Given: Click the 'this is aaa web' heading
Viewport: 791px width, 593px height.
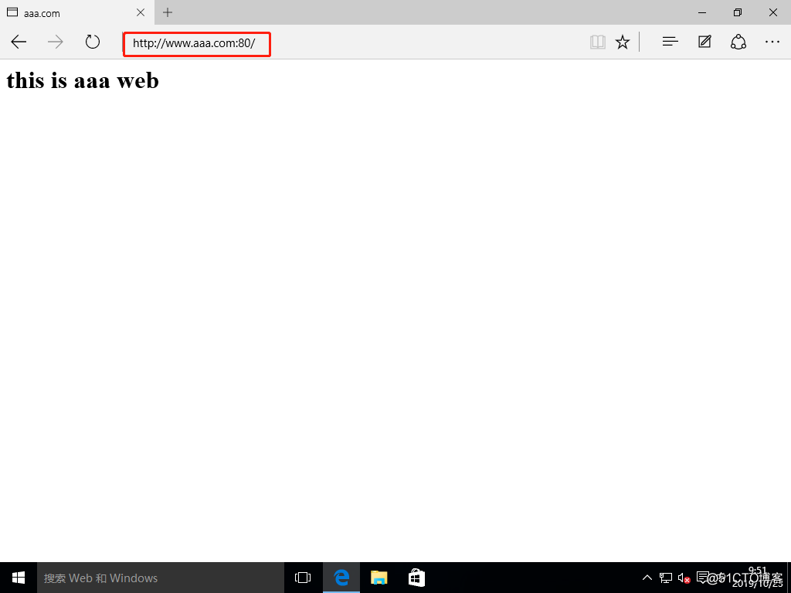Looking at the screenshot, I should coord(83,80).
